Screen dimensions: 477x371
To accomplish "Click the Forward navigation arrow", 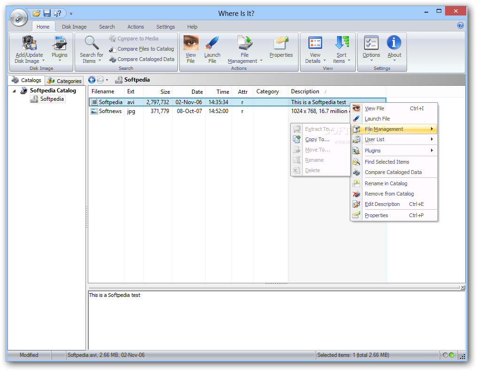I will (100, 80).
